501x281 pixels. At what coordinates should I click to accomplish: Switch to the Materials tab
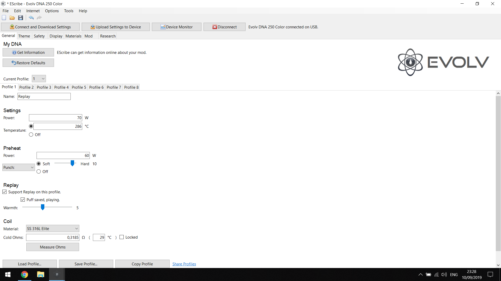[73, 36]
